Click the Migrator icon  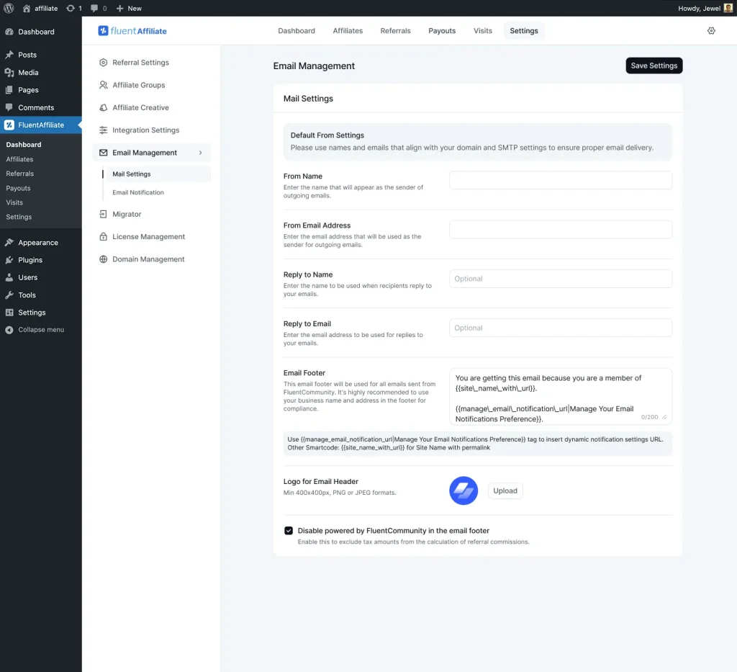point(104,214)
